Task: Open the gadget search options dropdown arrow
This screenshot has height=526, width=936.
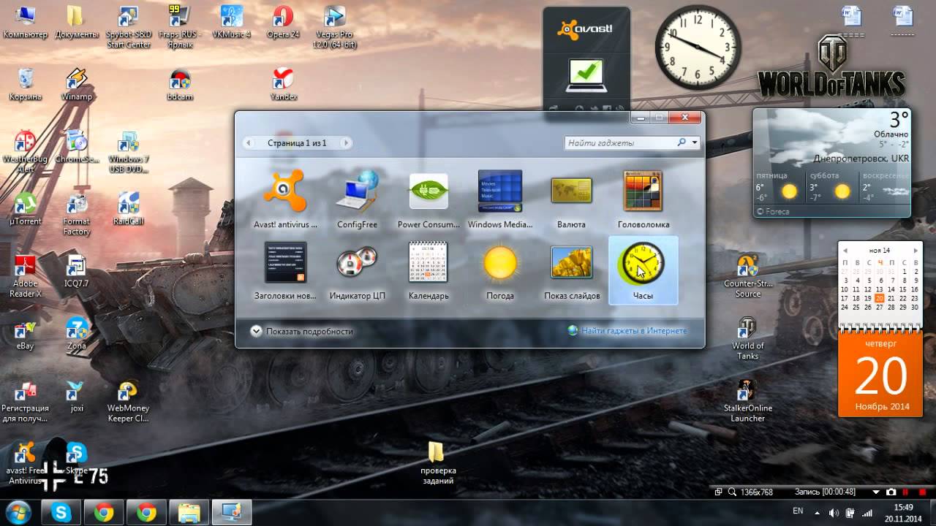Action: click(x=695, y=143)
